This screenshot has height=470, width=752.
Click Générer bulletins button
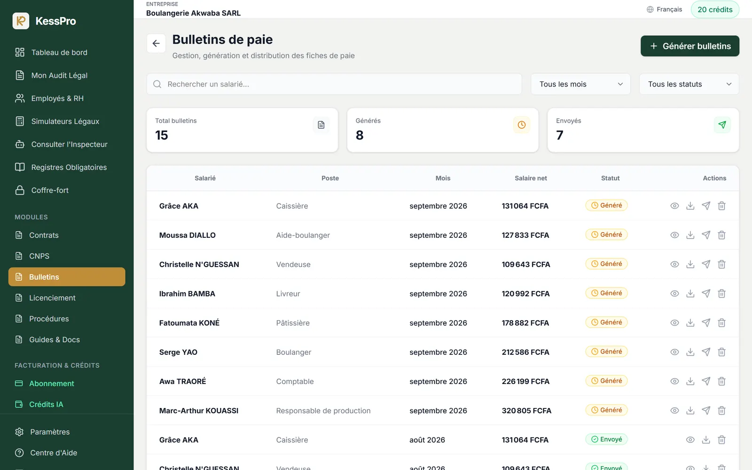click(689, 46)
